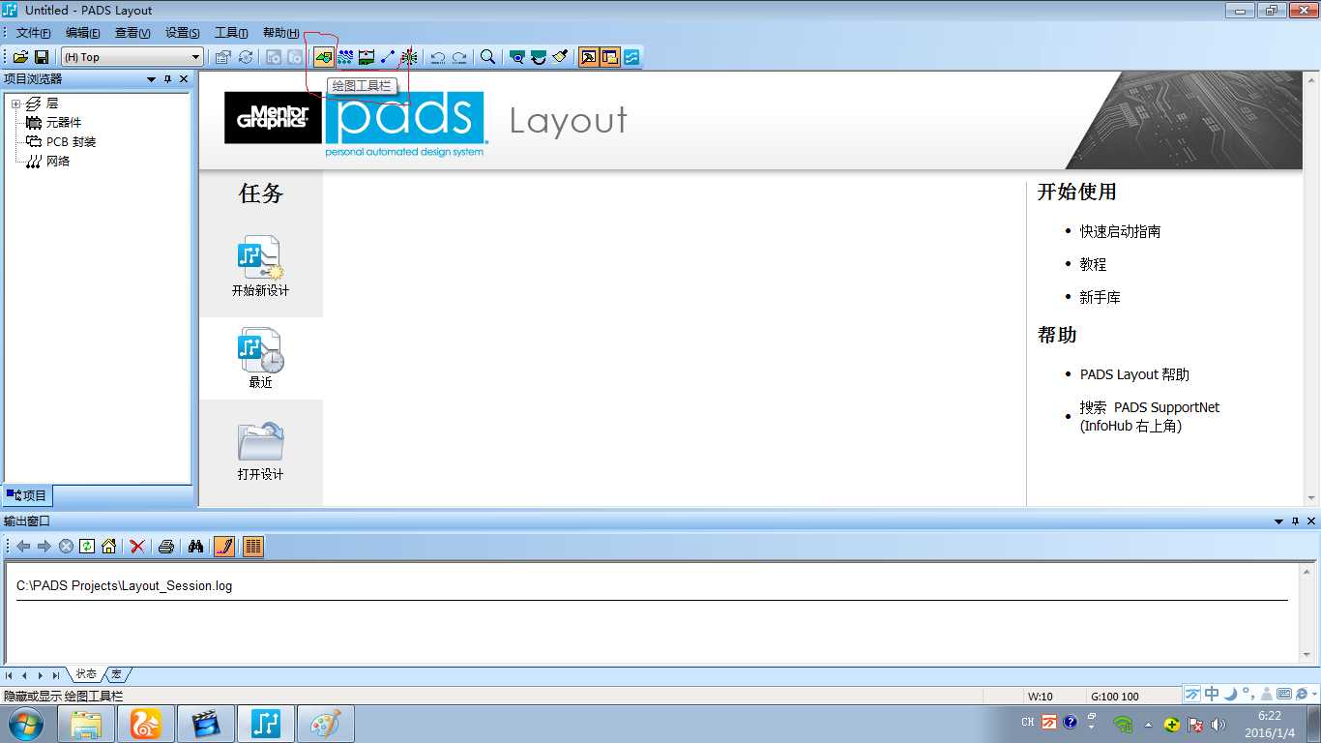Open the 查看(V) menu
The width and height of the screenshot is (1321, 743).
[x=132, y=33]
